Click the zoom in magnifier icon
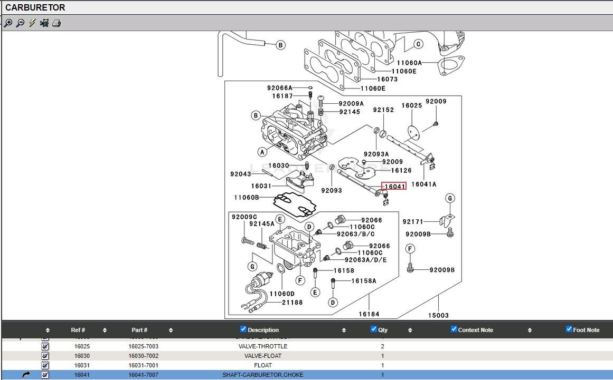Image resolution: width=613 pixels, height=380 pixels. pyautogui.click(x=8, y=23)
